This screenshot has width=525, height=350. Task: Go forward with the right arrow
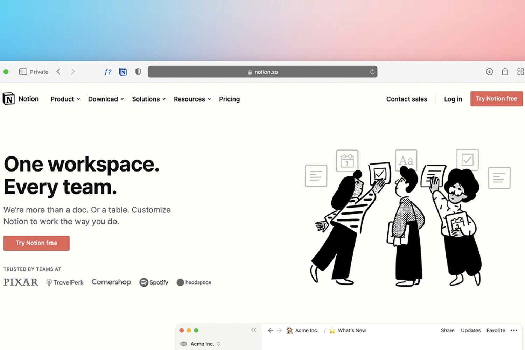(x=73, y=72)
